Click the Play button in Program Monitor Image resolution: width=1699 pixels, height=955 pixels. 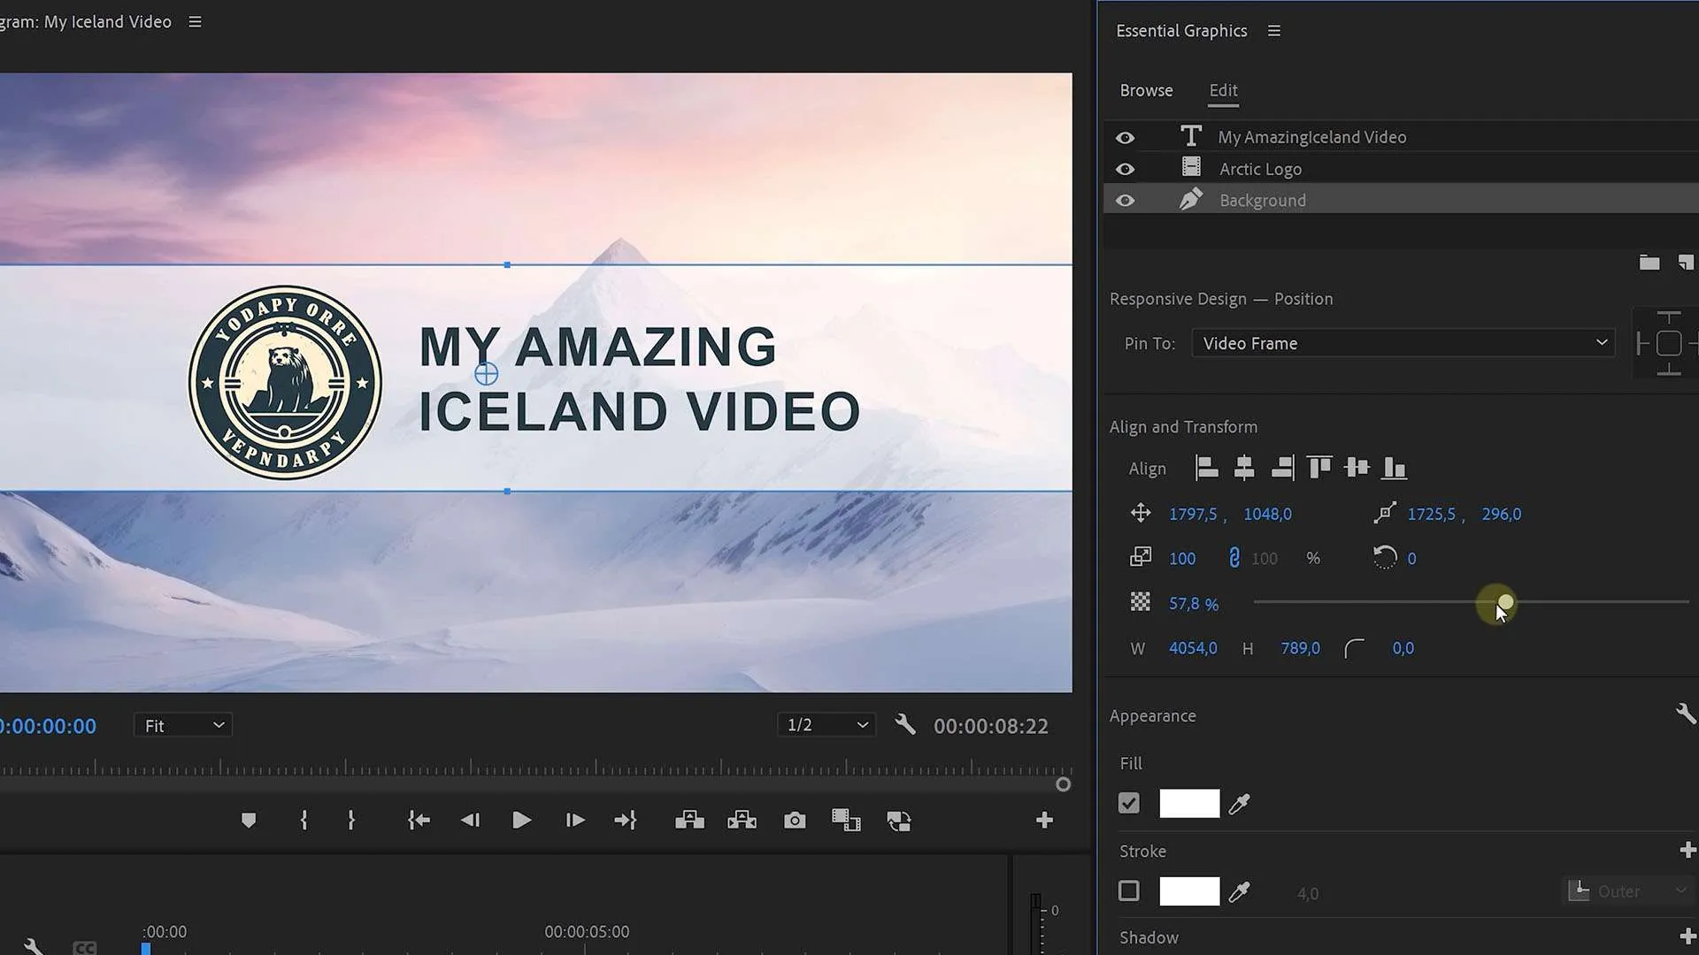(x=521, y=821)
